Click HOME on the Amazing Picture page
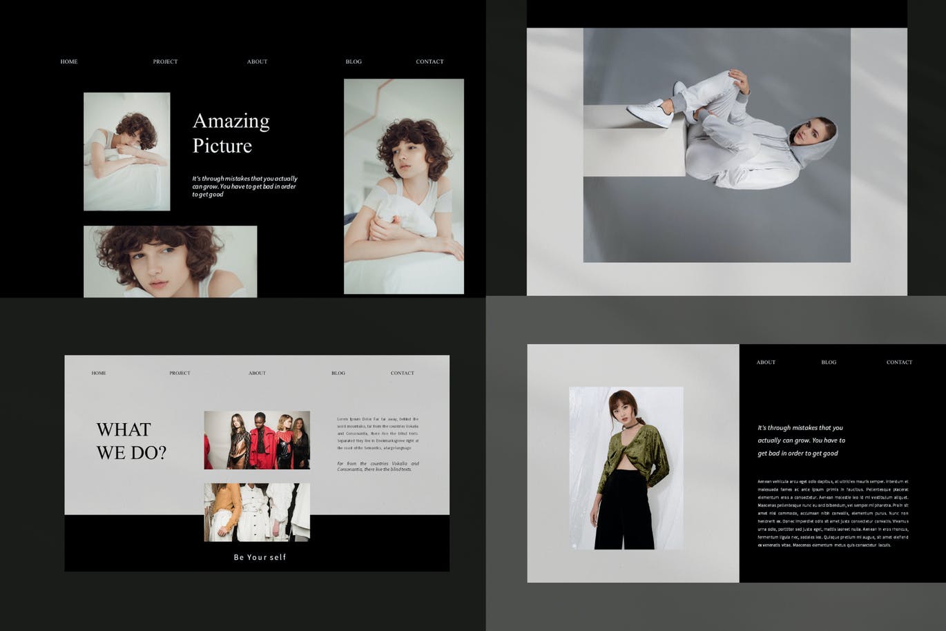Image resolution: width=946 pixels, height=631 pixels. [69, 61]
